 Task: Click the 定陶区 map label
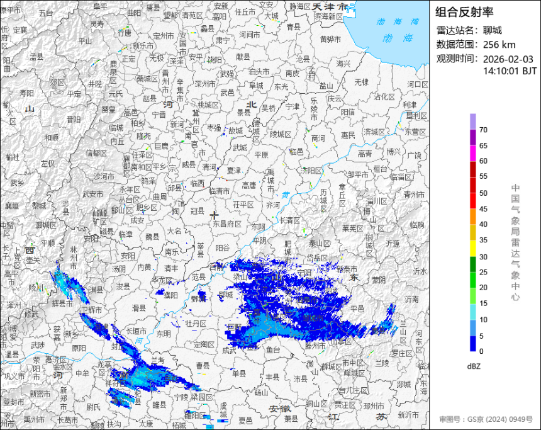click(204, 344)
